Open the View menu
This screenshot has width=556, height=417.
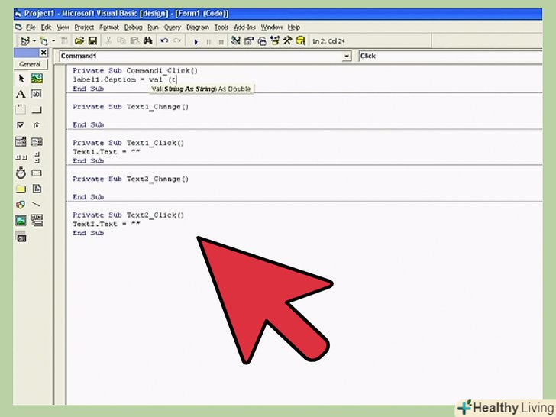63,27
